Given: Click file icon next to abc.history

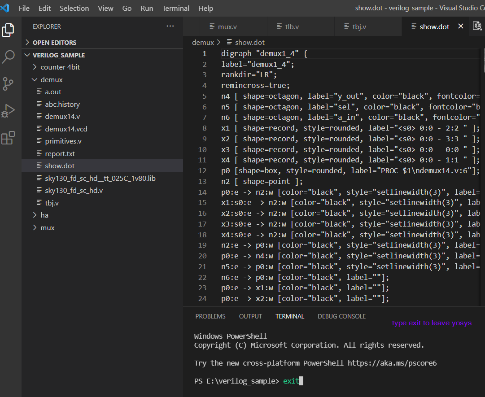Looking at the screenshot, I should coord(39,104).
